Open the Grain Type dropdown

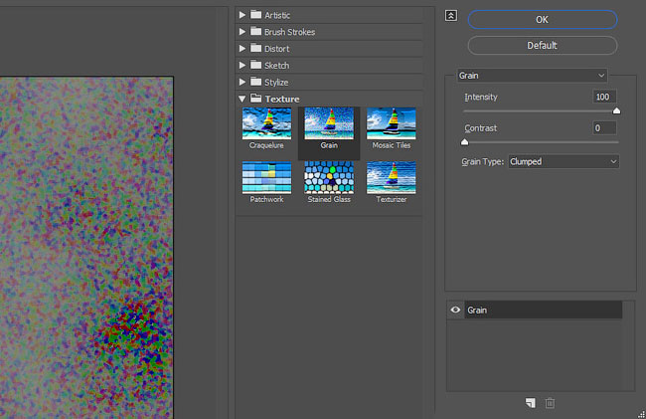pyautogui.click(x=564, y=161)
